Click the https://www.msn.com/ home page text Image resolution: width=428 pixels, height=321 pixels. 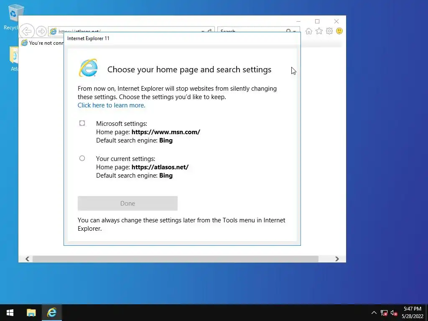tap(166, 132)
